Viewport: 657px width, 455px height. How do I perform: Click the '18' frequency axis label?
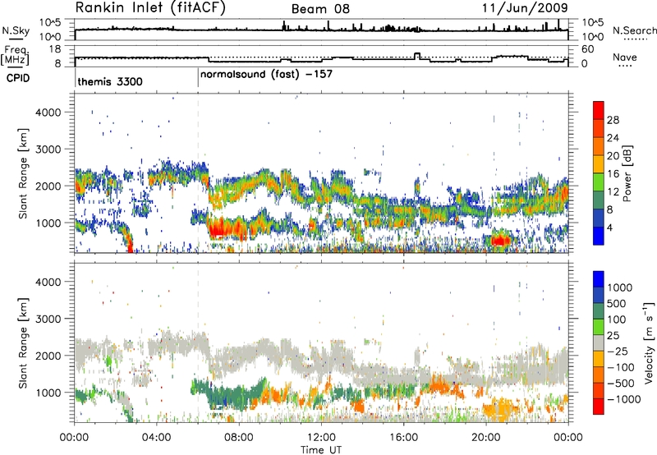(55, 49)
